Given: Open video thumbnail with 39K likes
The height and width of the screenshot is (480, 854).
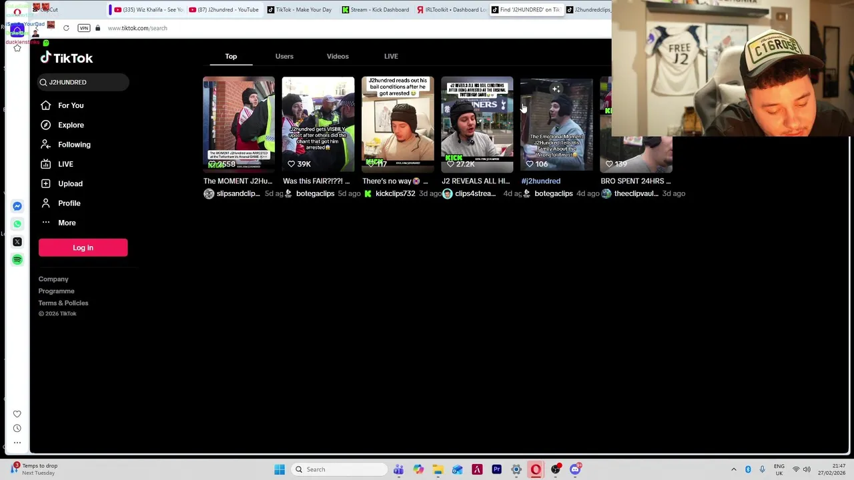Looking at the screenshot, I should click(x=318, y=125).
